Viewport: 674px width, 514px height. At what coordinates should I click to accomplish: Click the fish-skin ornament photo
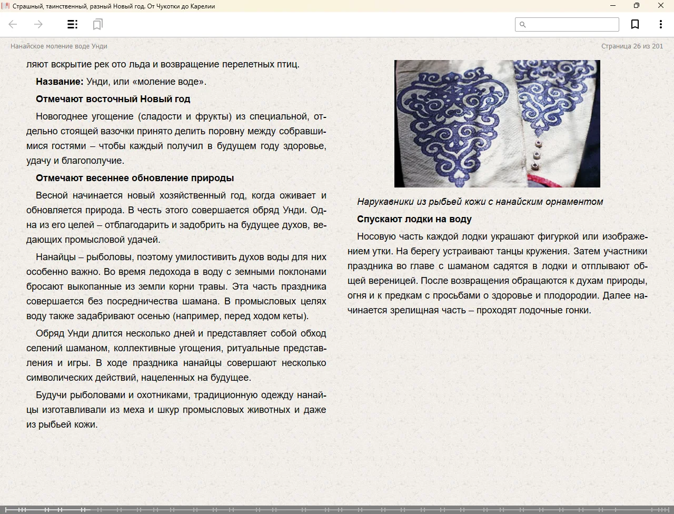click(x=497, y=124)
